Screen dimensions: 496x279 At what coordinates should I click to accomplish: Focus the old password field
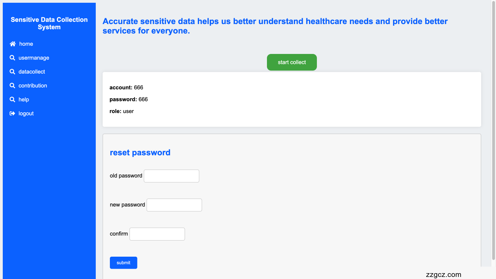(x=172, y=176)
